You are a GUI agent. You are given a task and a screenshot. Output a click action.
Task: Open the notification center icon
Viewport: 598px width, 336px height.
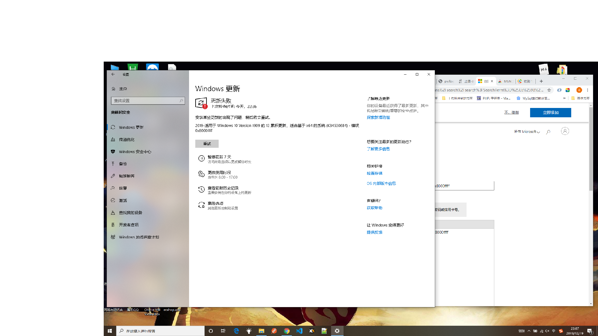(x=590, y=331)
